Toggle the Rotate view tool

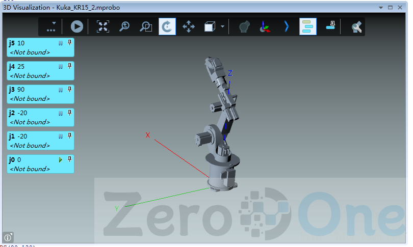tap(167, 26)
